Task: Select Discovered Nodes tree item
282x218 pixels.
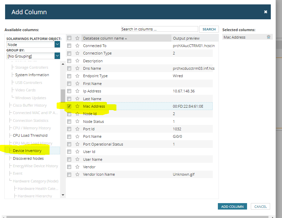Action: click(x=28, y=158)
